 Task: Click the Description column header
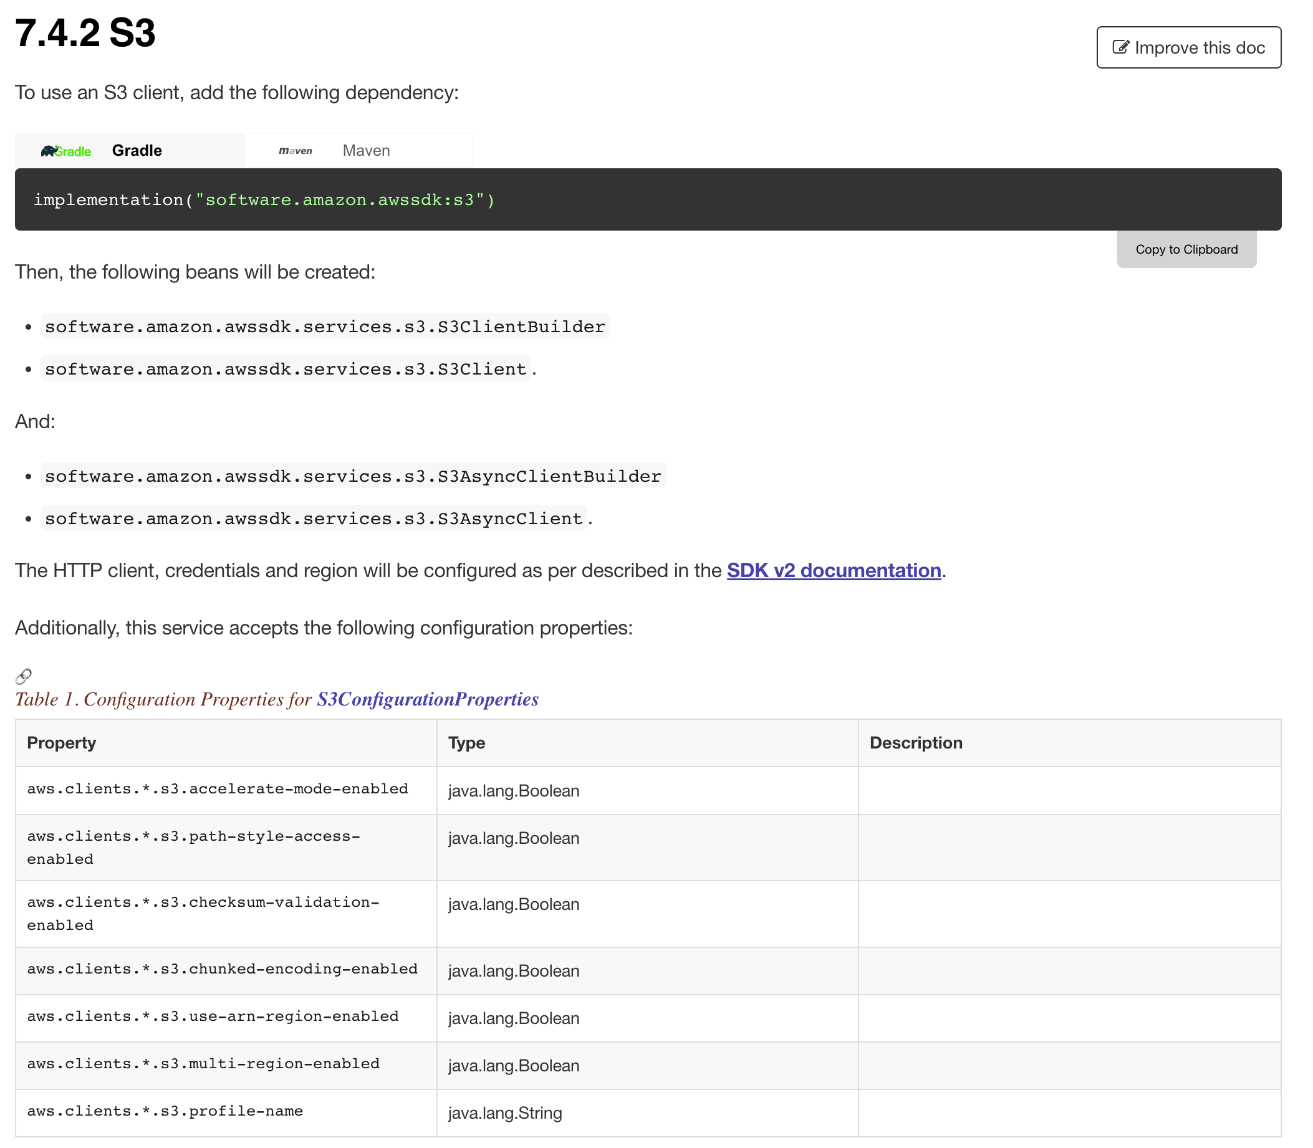tap(915, 742)
